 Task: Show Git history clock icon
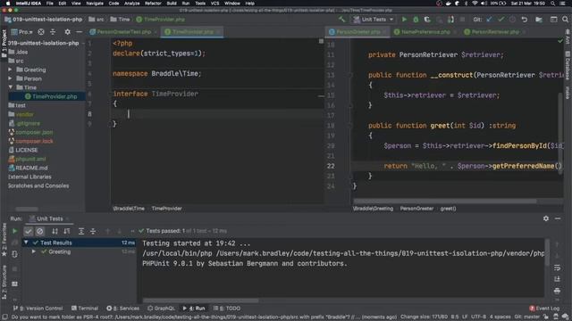512,20
